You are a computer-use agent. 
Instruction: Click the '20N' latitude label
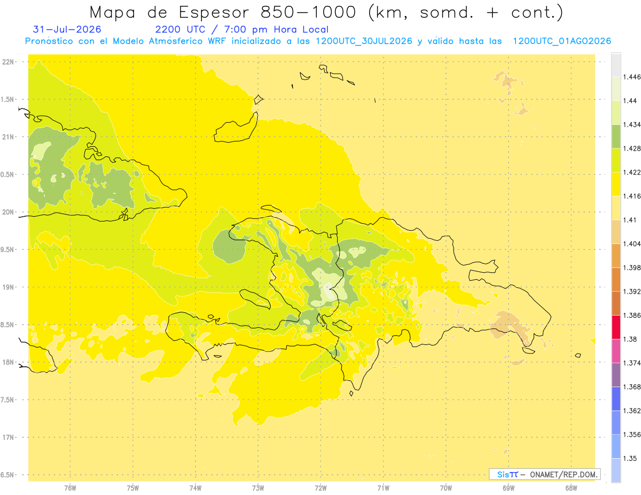click(x=9, y=212)
